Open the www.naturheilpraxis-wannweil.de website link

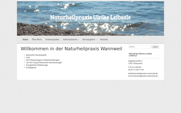[143, 76]
